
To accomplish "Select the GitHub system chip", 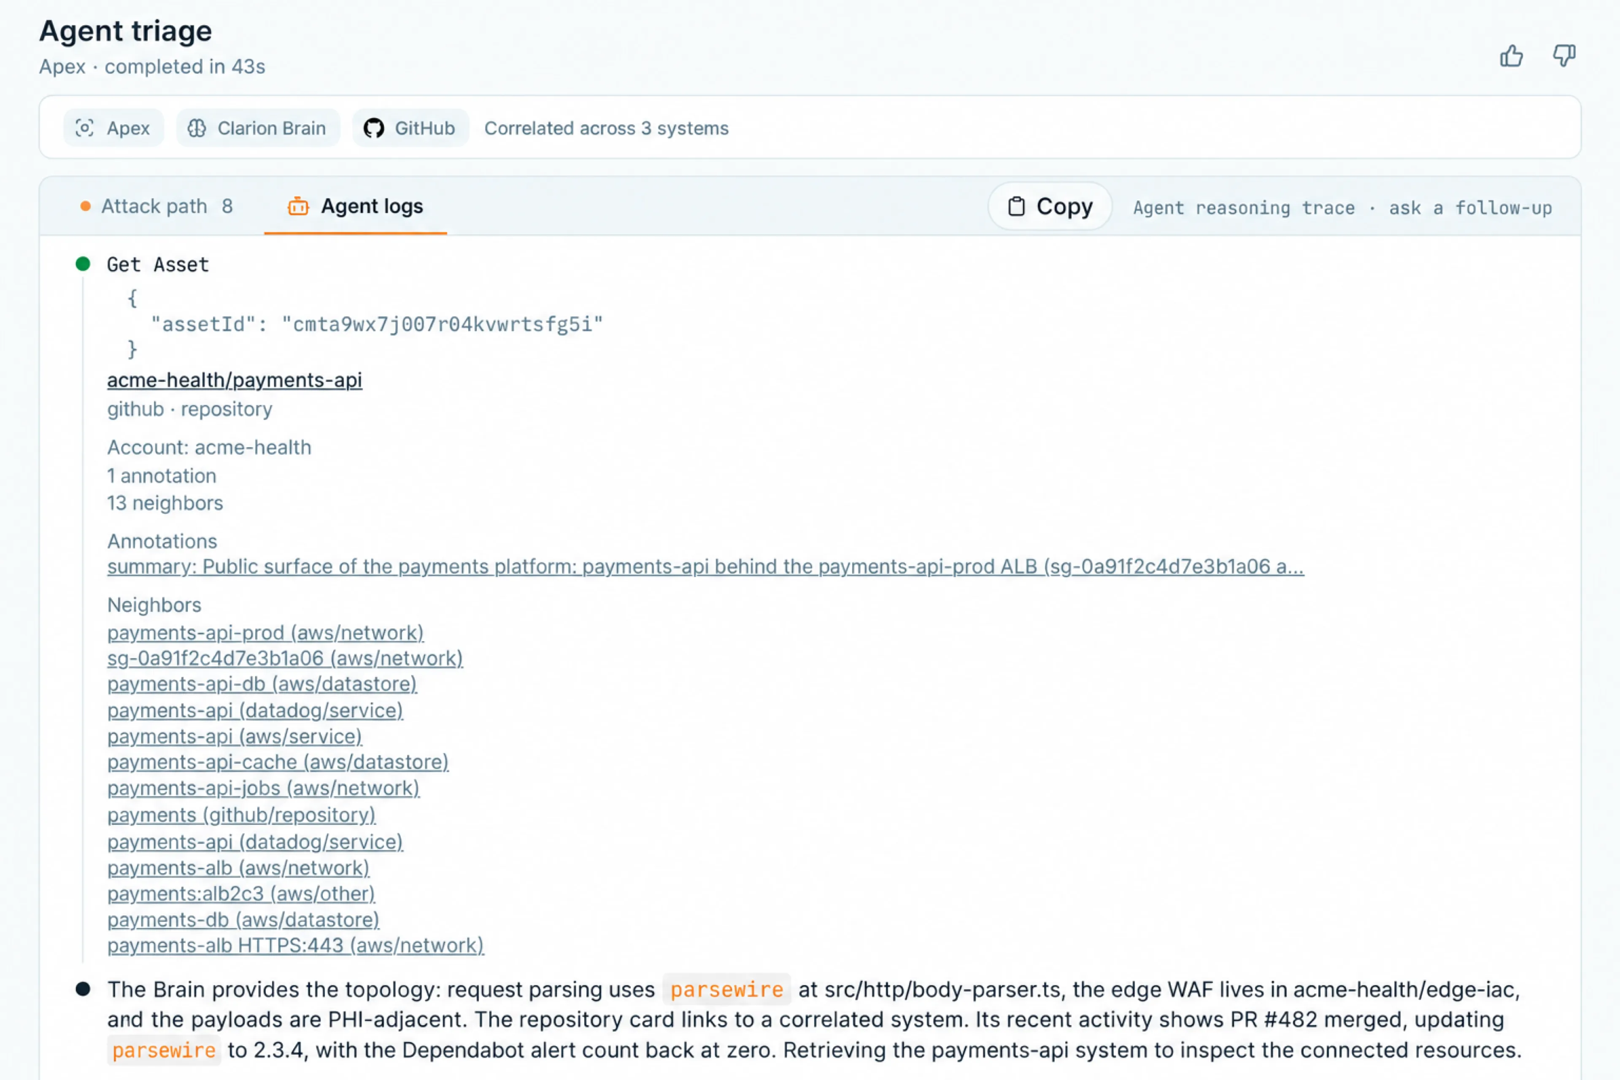I will 410,128.
